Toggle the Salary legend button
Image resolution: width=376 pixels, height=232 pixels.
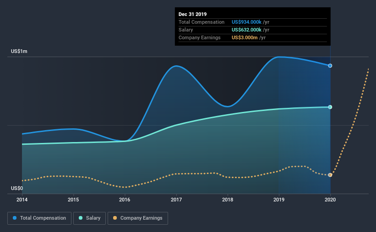(x=89, y=218)
